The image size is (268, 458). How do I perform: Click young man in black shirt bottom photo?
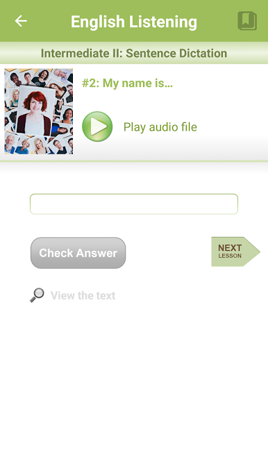[59, 147]
